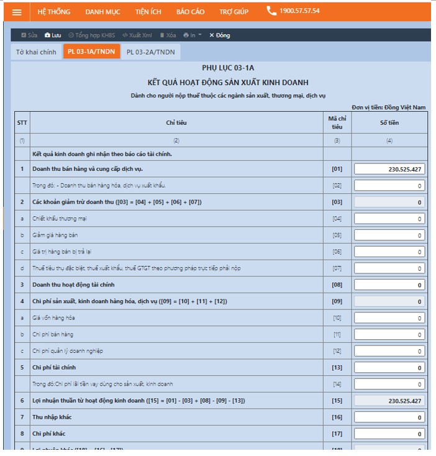Screen dimensions: 436x456
Task: Export using Xuất Xml
Action: click(137, 35)
